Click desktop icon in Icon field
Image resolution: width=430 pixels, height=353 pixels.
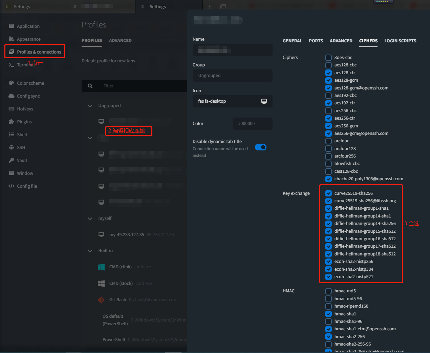(264, 101)
